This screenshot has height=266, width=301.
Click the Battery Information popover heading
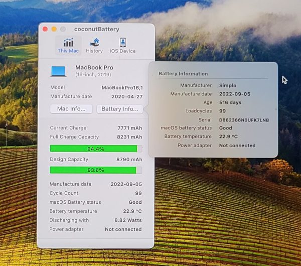pos(183,74)
